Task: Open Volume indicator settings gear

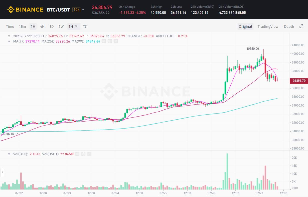Action: (x=83, y=154)
